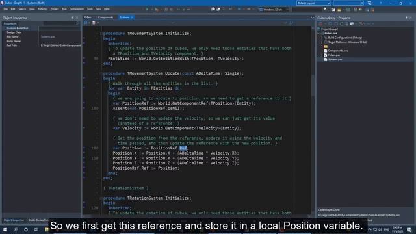The width and height of the screenshot is (416, 234).
Task: Select the Properties tab in Object Inspector
Action: click(10, 23)
